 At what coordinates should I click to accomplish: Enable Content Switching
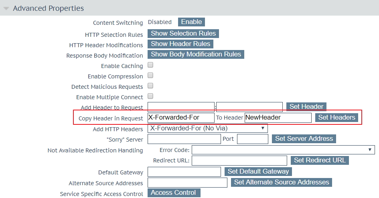(191, 22)
